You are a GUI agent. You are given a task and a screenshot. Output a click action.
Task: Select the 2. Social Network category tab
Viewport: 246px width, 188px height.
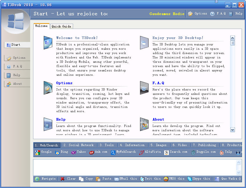[78, 145]
